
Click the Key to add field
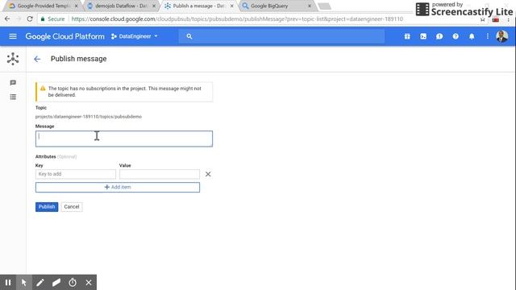tap(76, 174)
